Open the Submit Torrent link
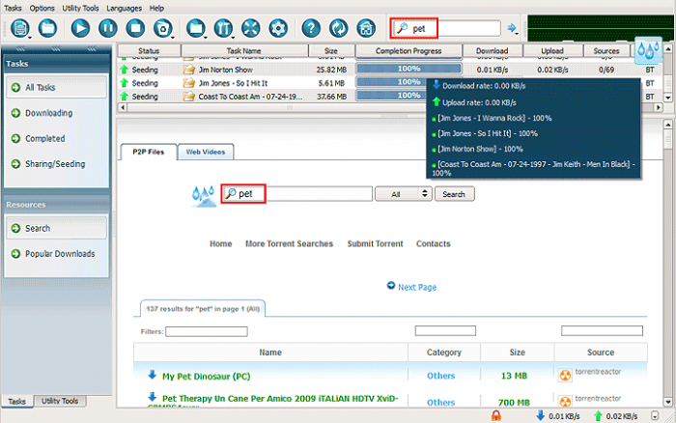 (375, 243)
